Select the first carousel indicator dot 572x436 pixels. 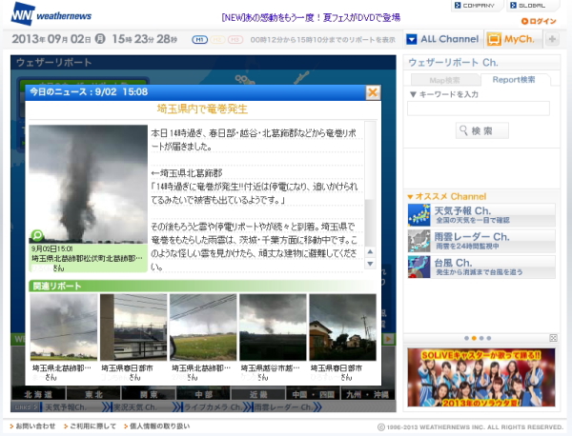click(x=467, y=338)
